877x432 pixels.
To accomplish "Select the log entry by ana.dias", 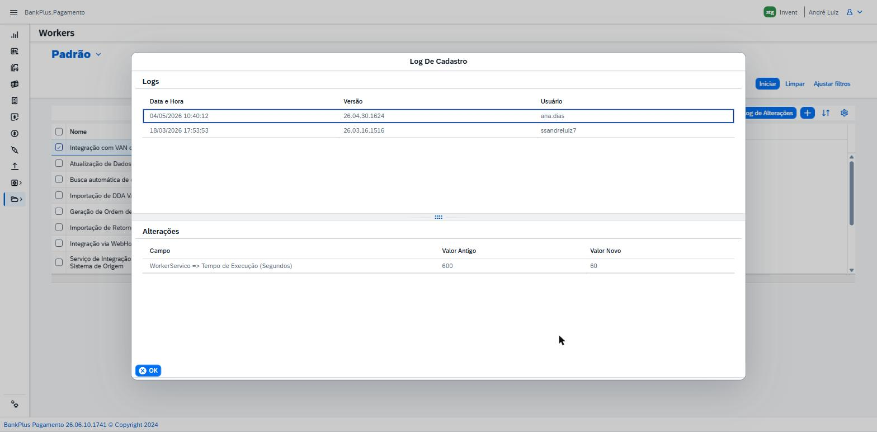I will 438,116.
